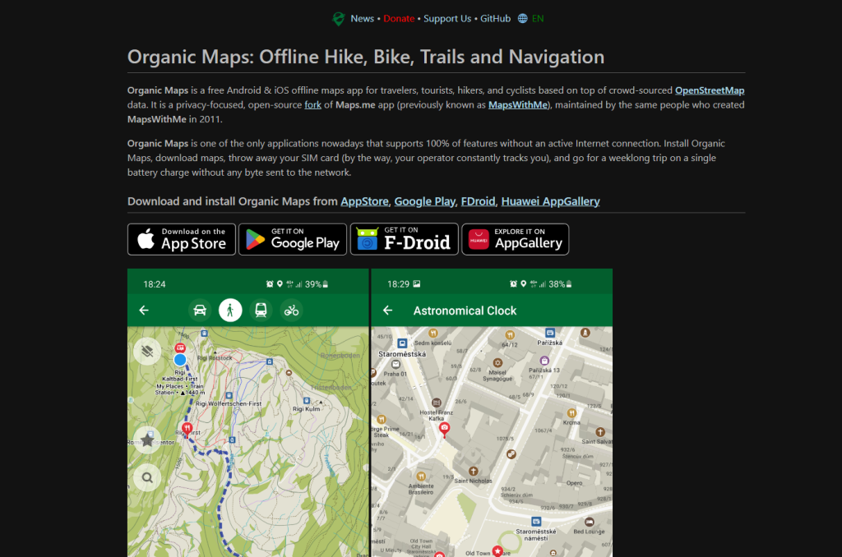Click Download on the App Store badge
842x557 pixels.
tap(182, 239)
